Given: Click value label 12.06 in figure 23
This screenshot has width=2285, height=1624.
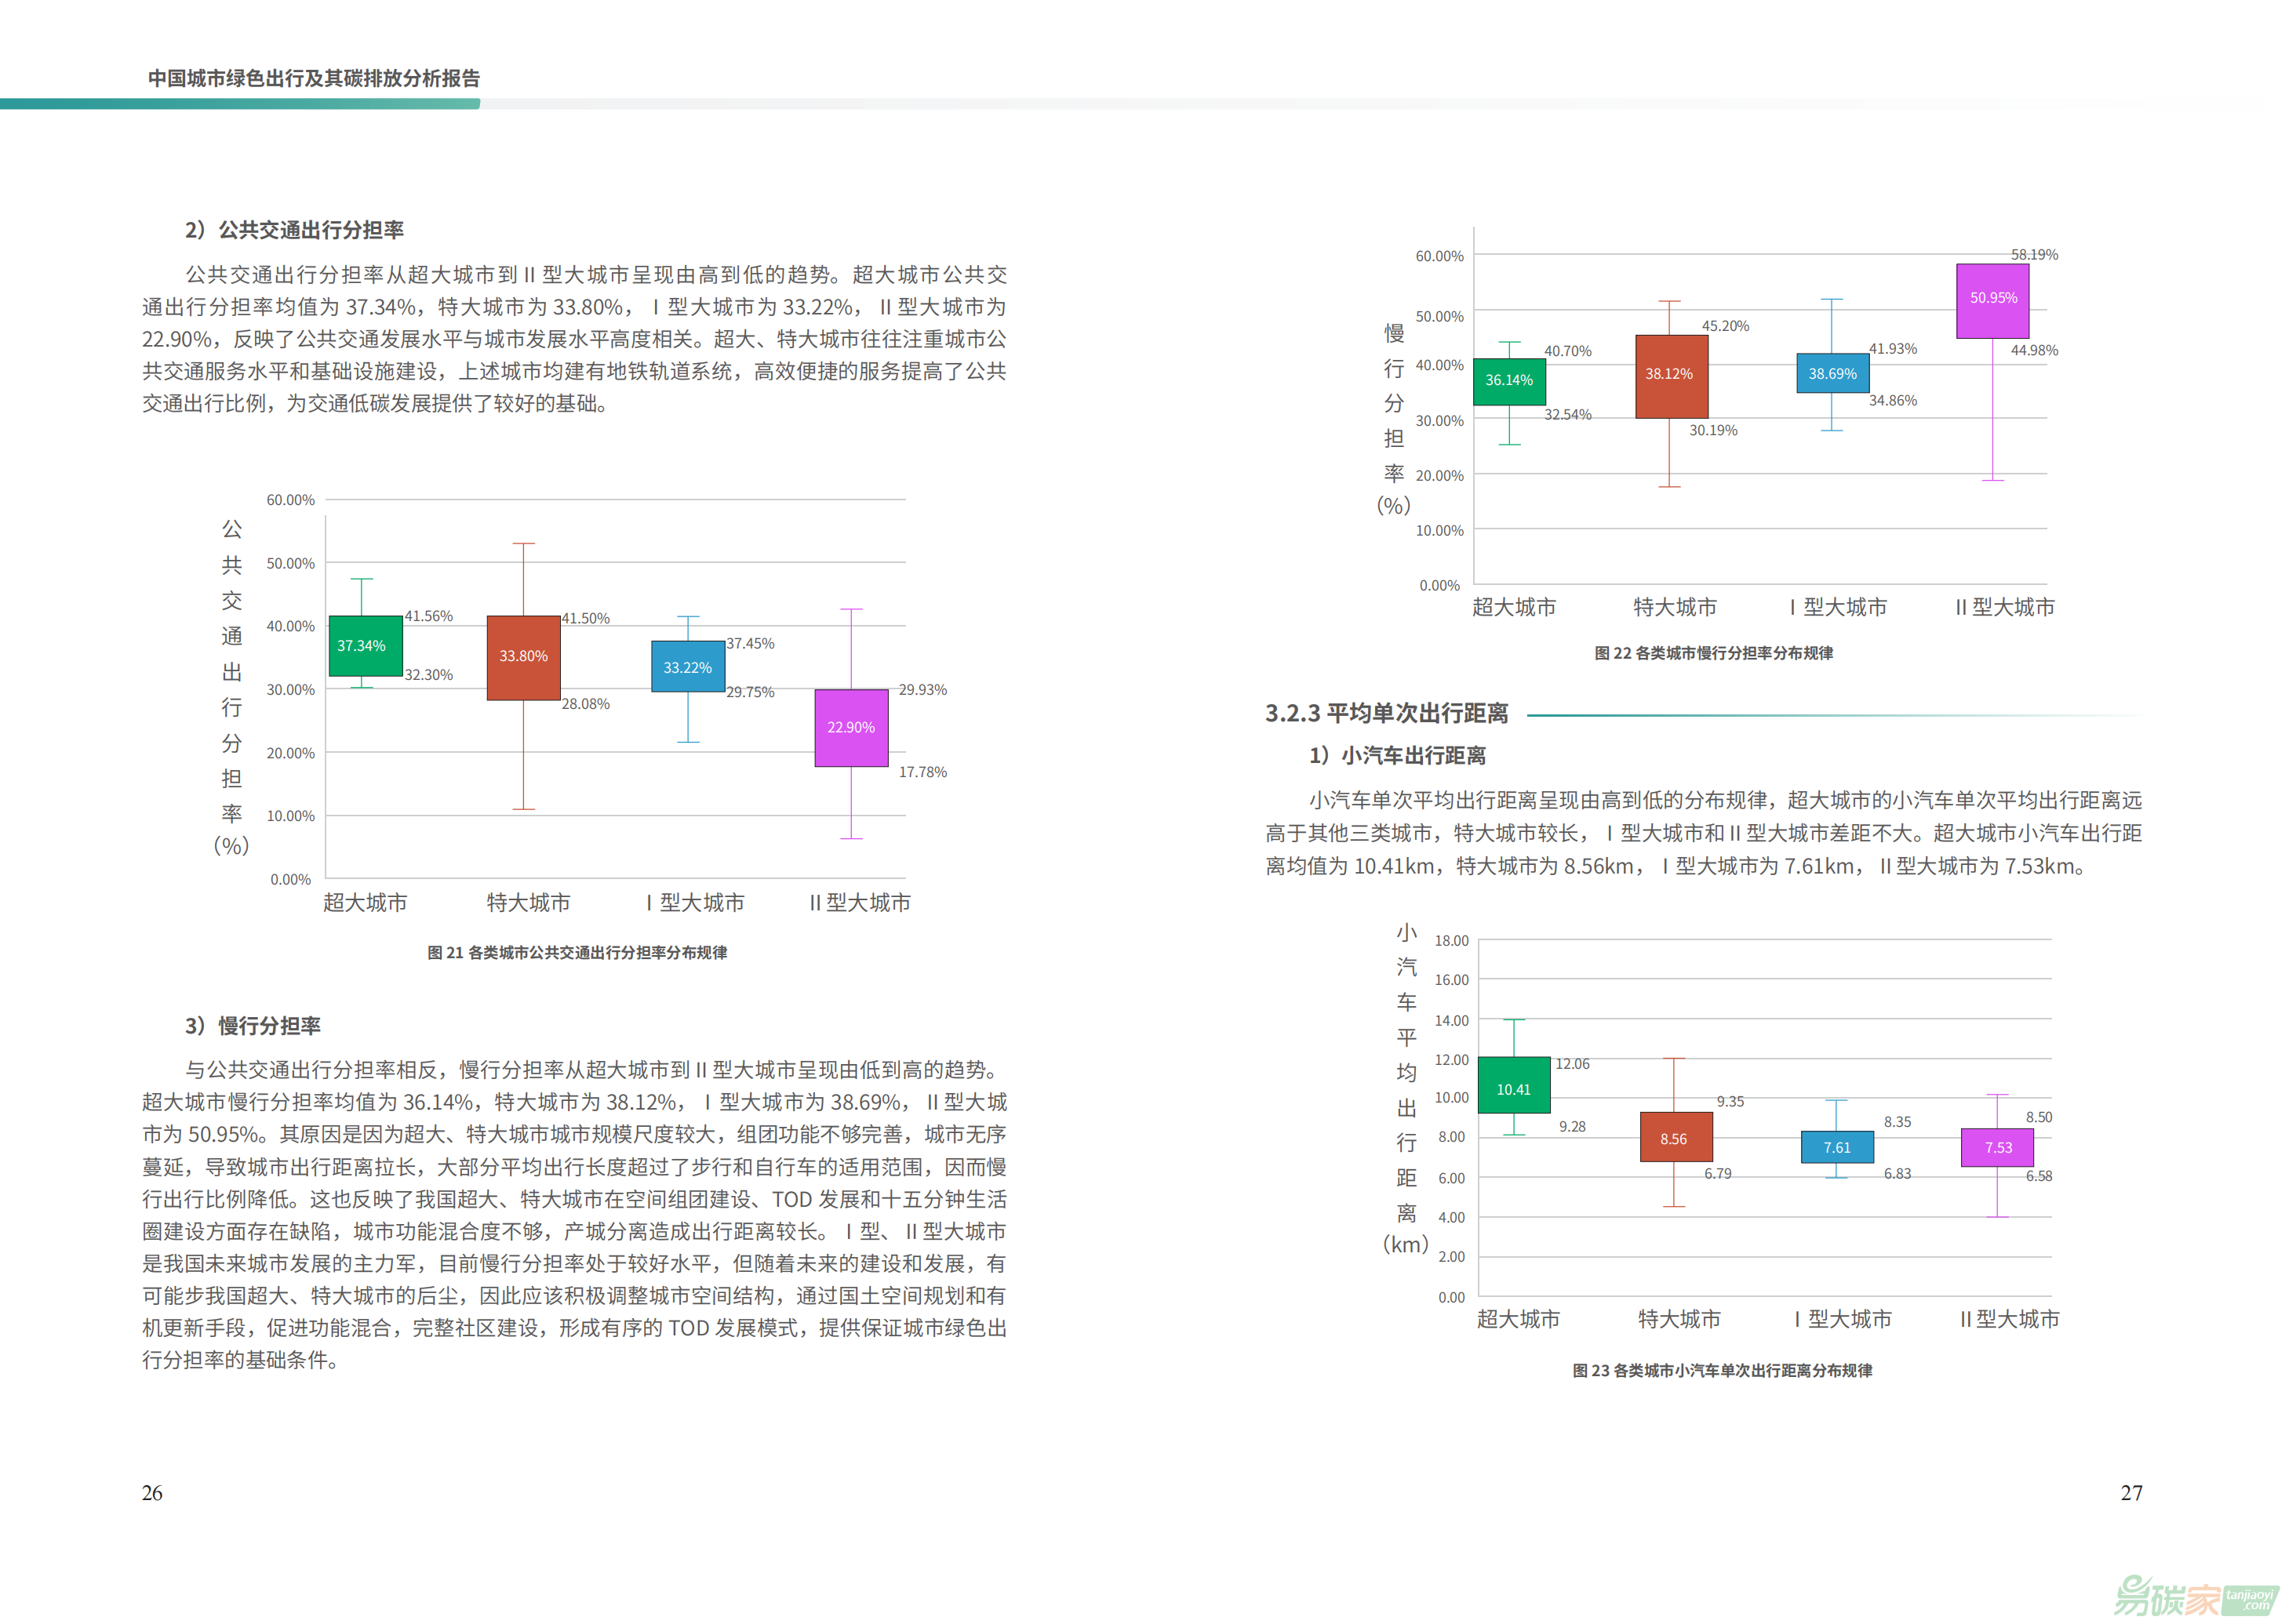Looking at the screenshot, I should [x=1572, y=1064].
